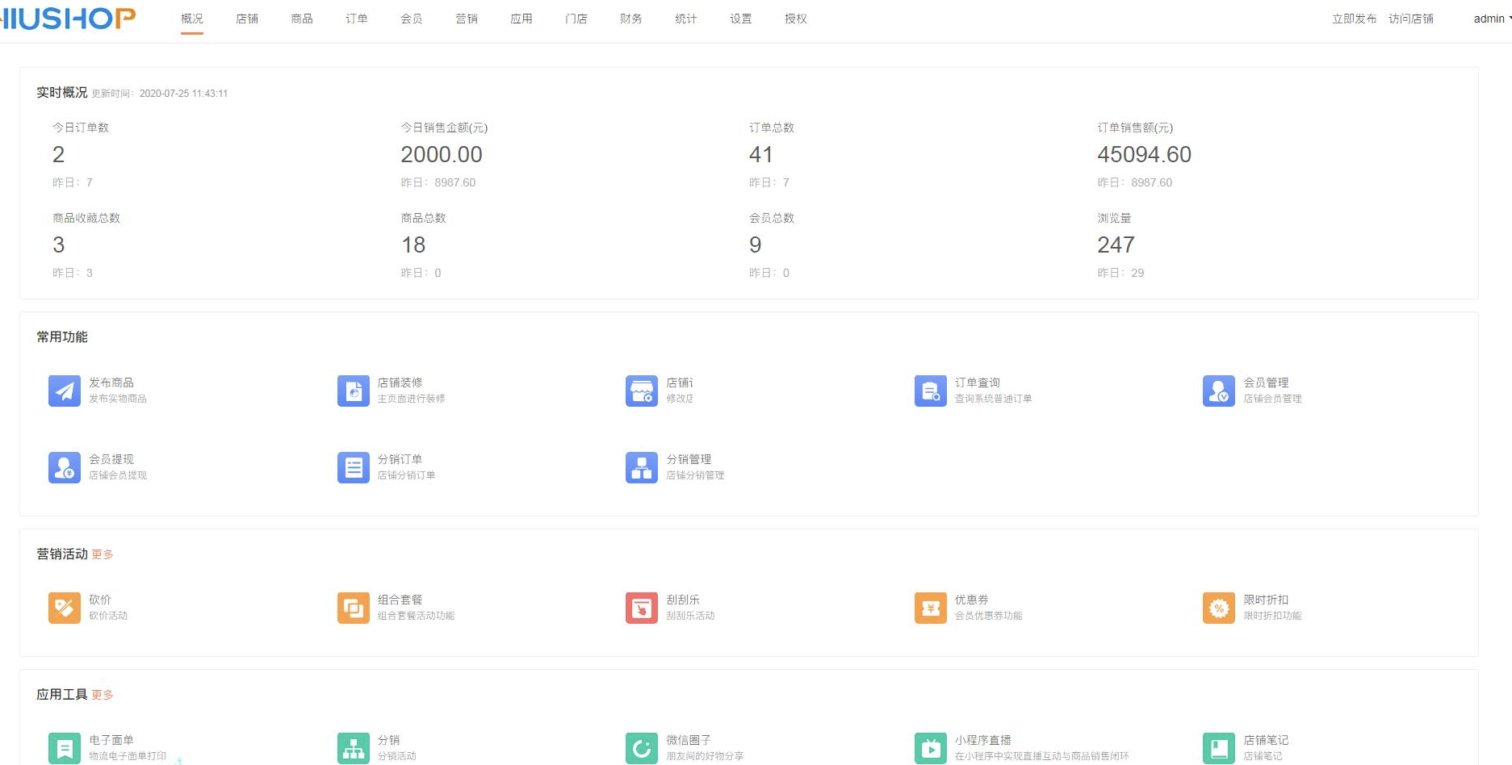The image size is (1512, 765).
Task: Open the 订单查询 title link
Action: pyautogui.click(x=978, y=382)
